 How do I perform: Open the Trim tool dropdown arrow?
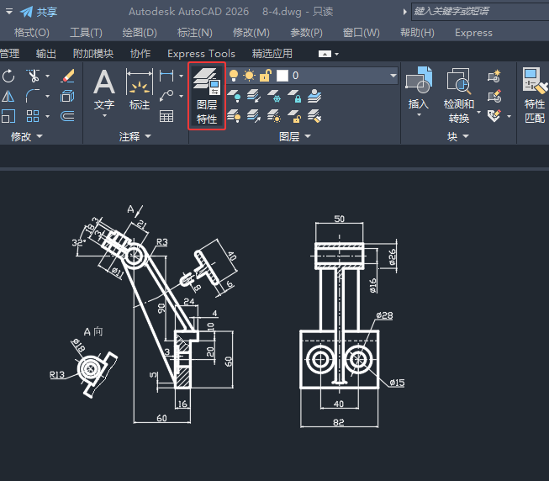coord(48,76)
